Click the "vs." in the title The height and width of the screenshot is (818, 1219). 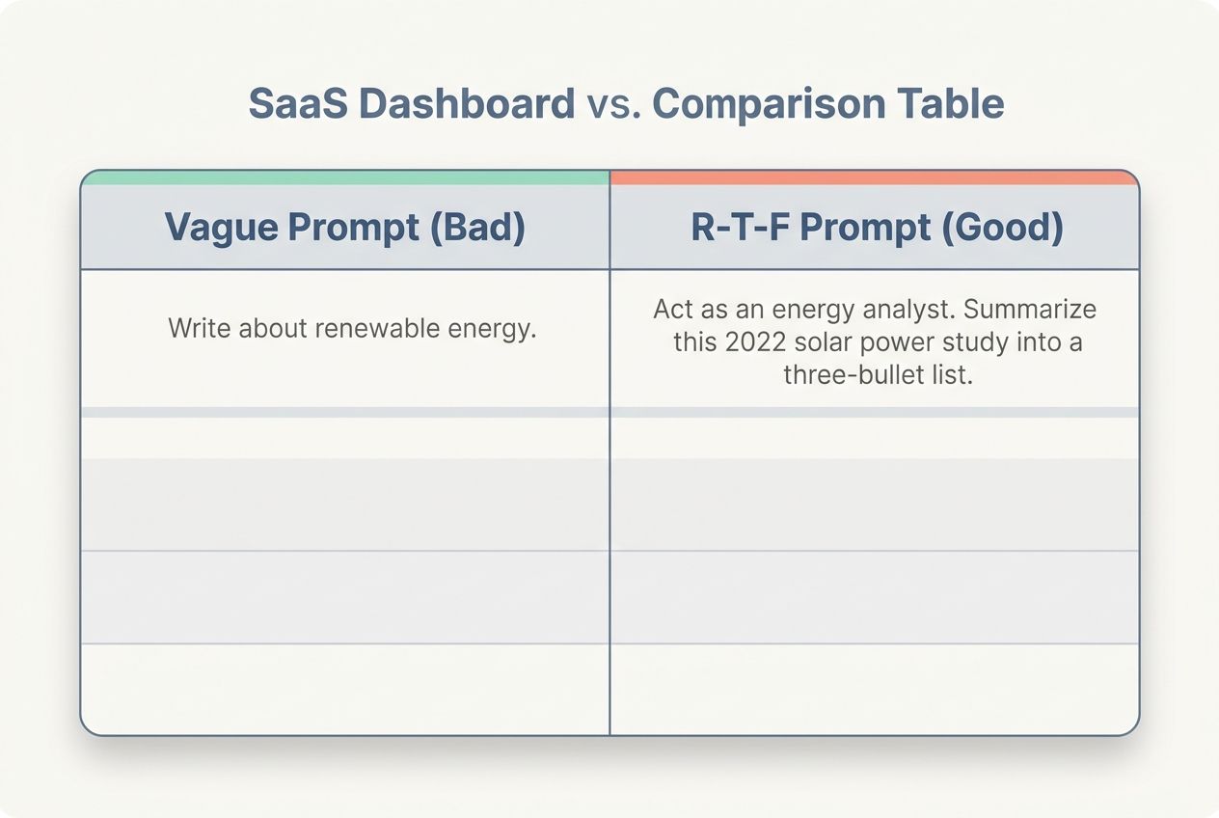click(x=613, y=105)
